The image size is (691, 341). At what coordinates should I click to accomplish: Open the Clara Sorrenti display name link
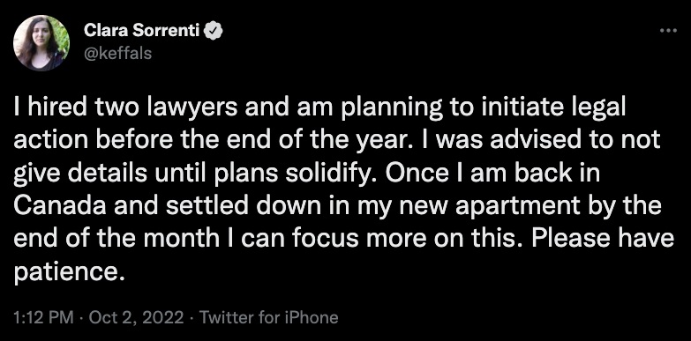coord(143,31)
